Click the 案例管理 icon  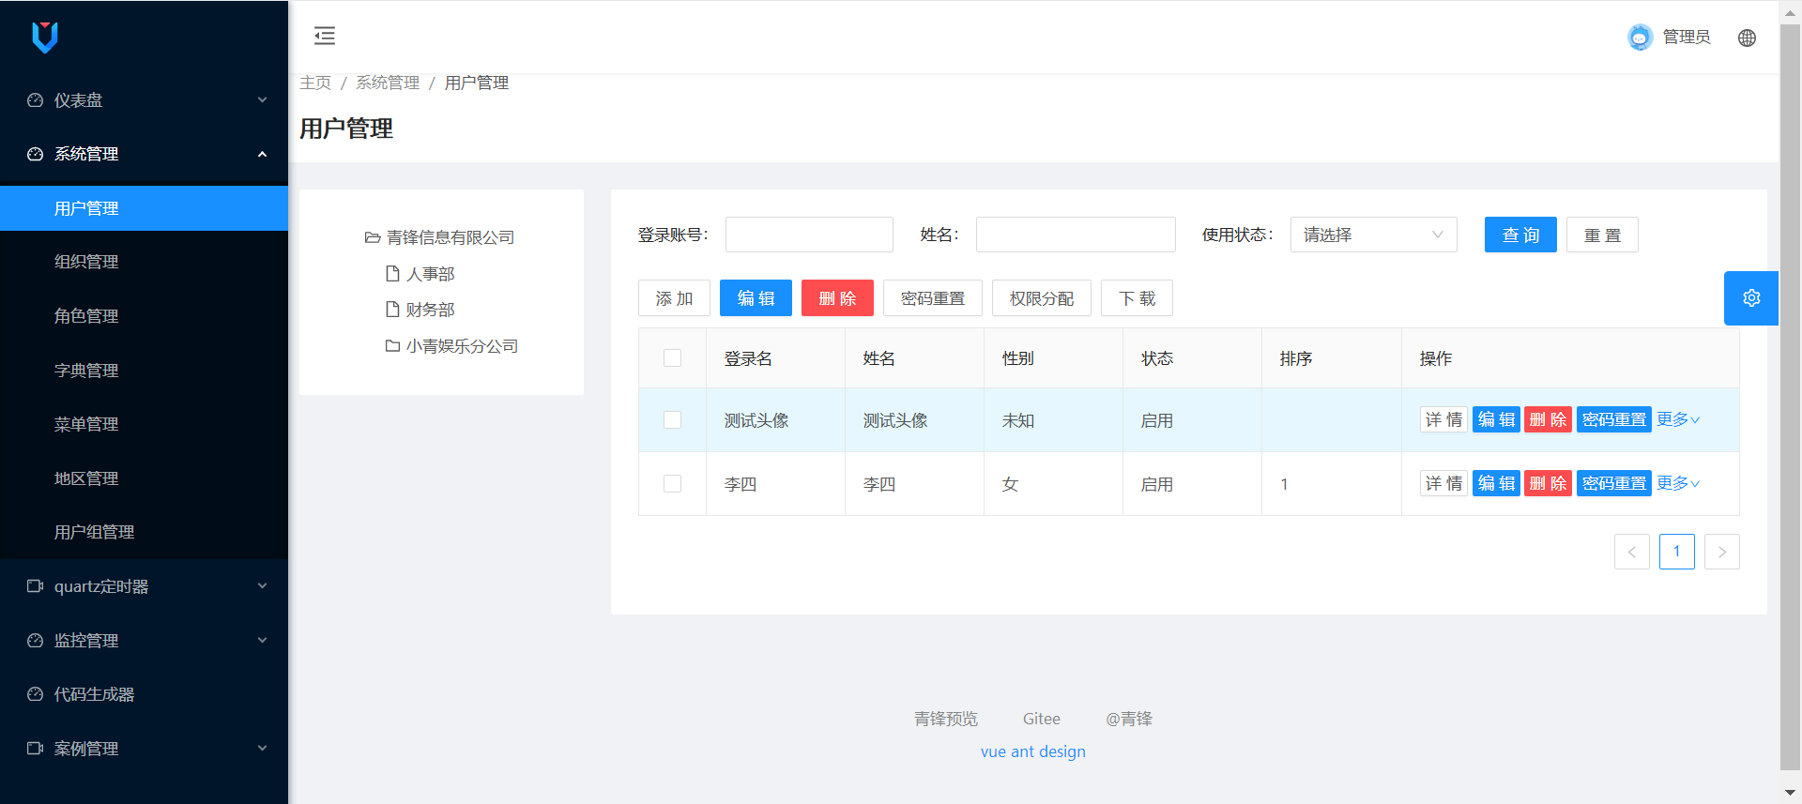pos(36,749)
